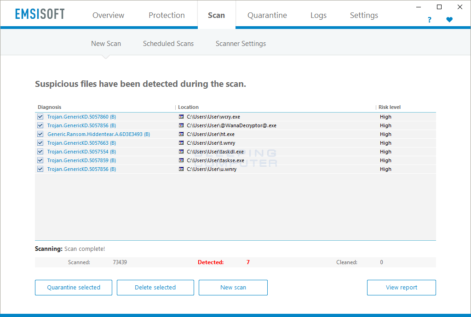Click file icon for @WanaDecryptor@.exe

pos(181,125)
